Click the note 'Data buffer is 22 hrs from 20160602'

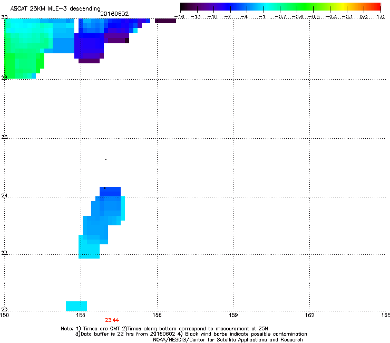(x=125, y=334)
